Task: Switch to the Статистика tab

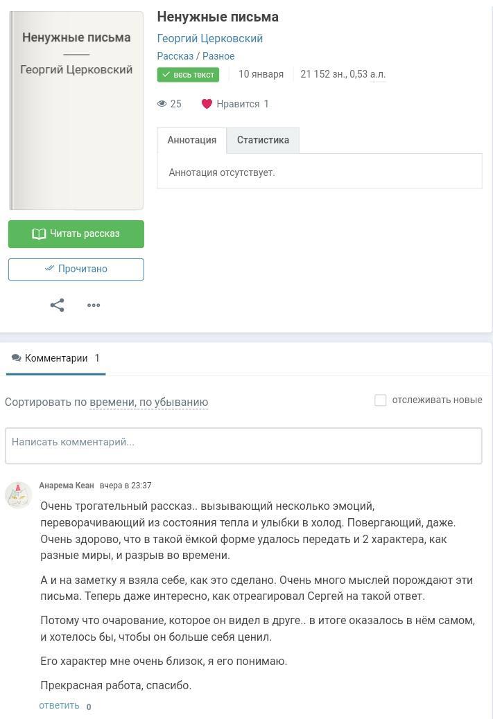Action: [263, 140]
